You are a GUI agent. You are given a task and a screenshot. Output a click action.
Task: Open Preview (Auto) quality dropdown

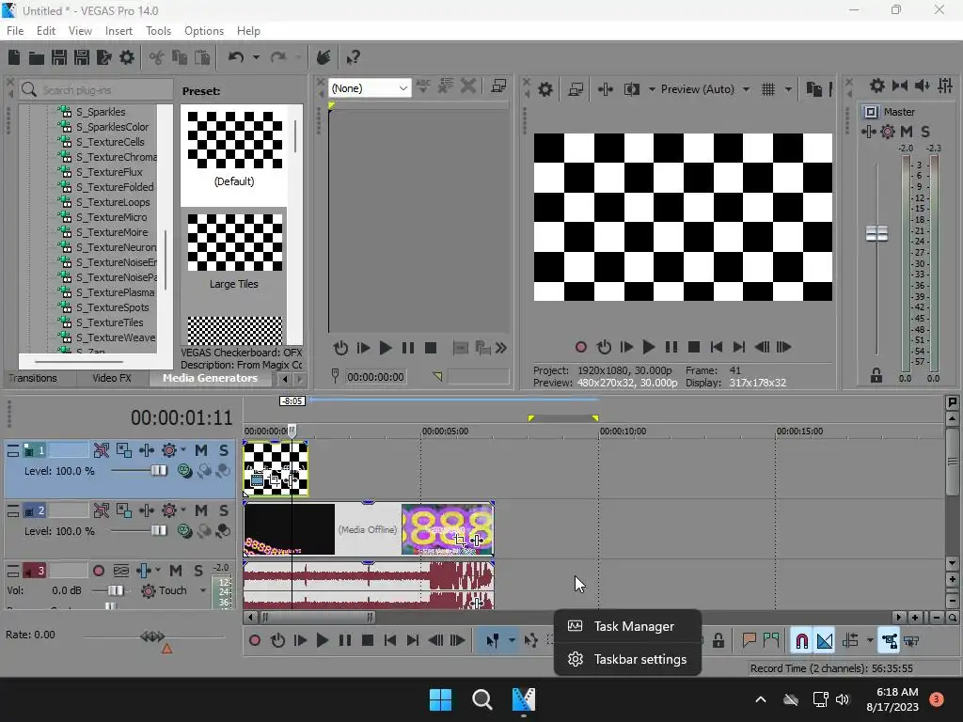[x=746, y=89]
